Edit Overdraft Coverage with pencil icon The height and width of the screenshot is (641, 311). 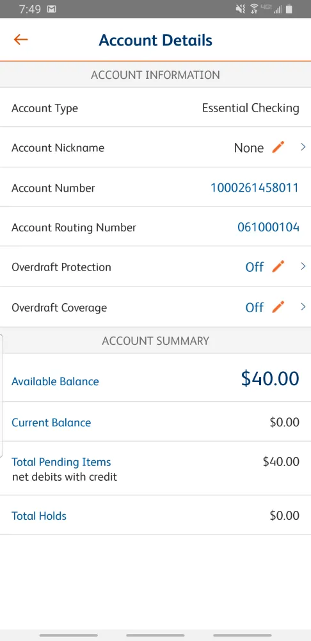point(278,306)
